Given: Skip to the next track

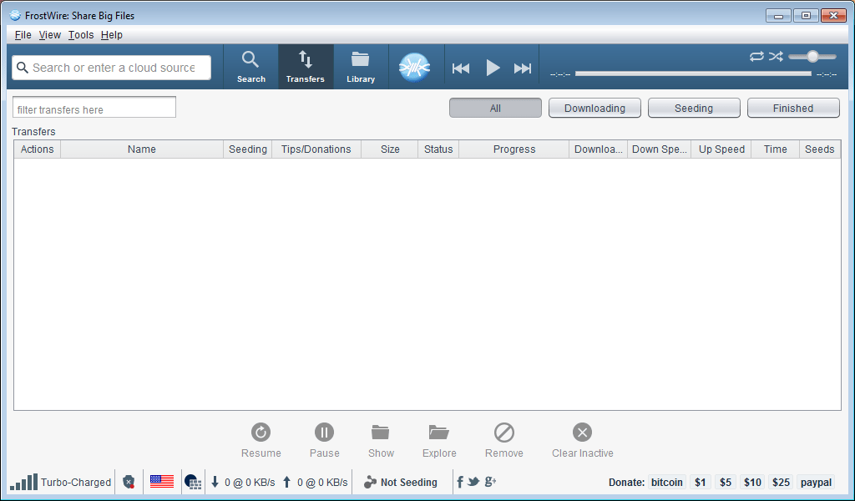Looking at the screenshot, I should pyautogui.click(x=523, y=68).
